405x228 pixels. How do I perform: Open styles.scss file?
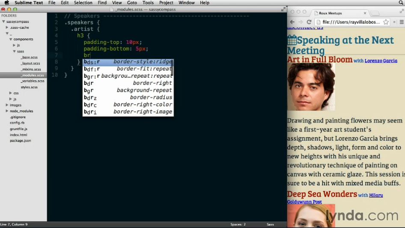tap(29, 87)
